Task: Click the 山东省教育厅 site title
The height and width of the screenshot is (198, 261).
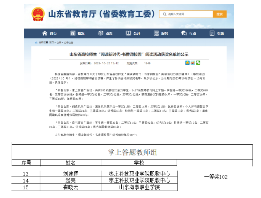Action: coord(102,14)
